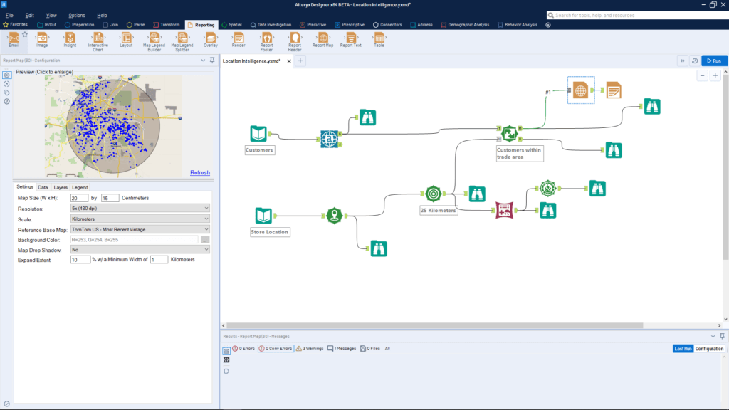The width and height of the screenshot is (729, 410).
Task: Click the Interactive Chart tool icon
Action: tap(98, 38)
